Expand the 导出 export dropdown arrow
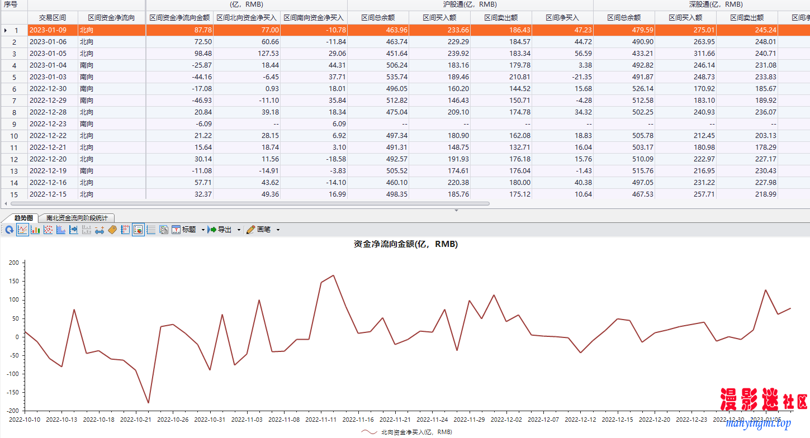 click(x=239, y=230)
